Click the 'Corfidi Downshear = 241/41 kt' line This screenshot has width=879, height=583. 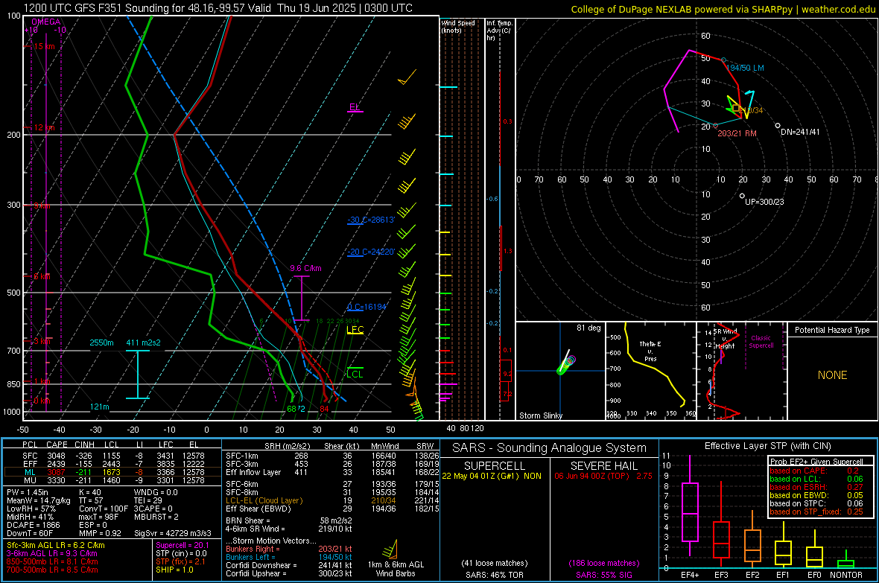[289, 565]
